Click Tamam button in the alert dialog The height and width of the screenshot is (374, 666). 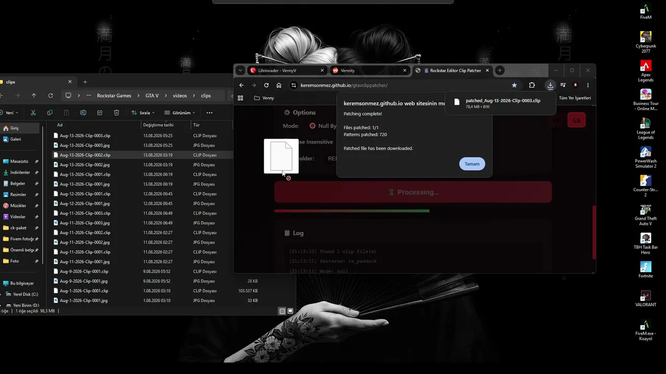472,164
